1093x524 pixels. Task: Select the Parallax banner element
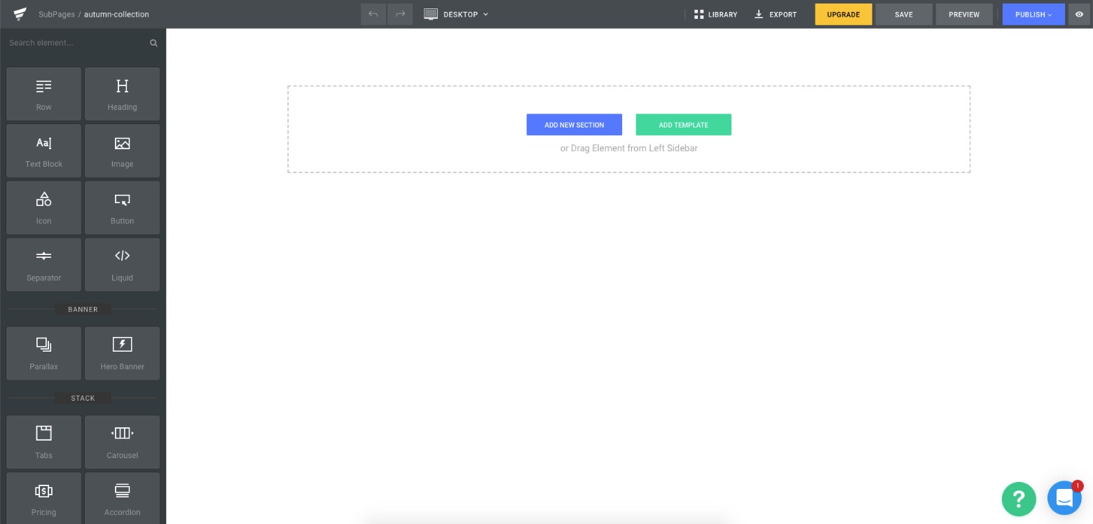[x=43, y=353]
